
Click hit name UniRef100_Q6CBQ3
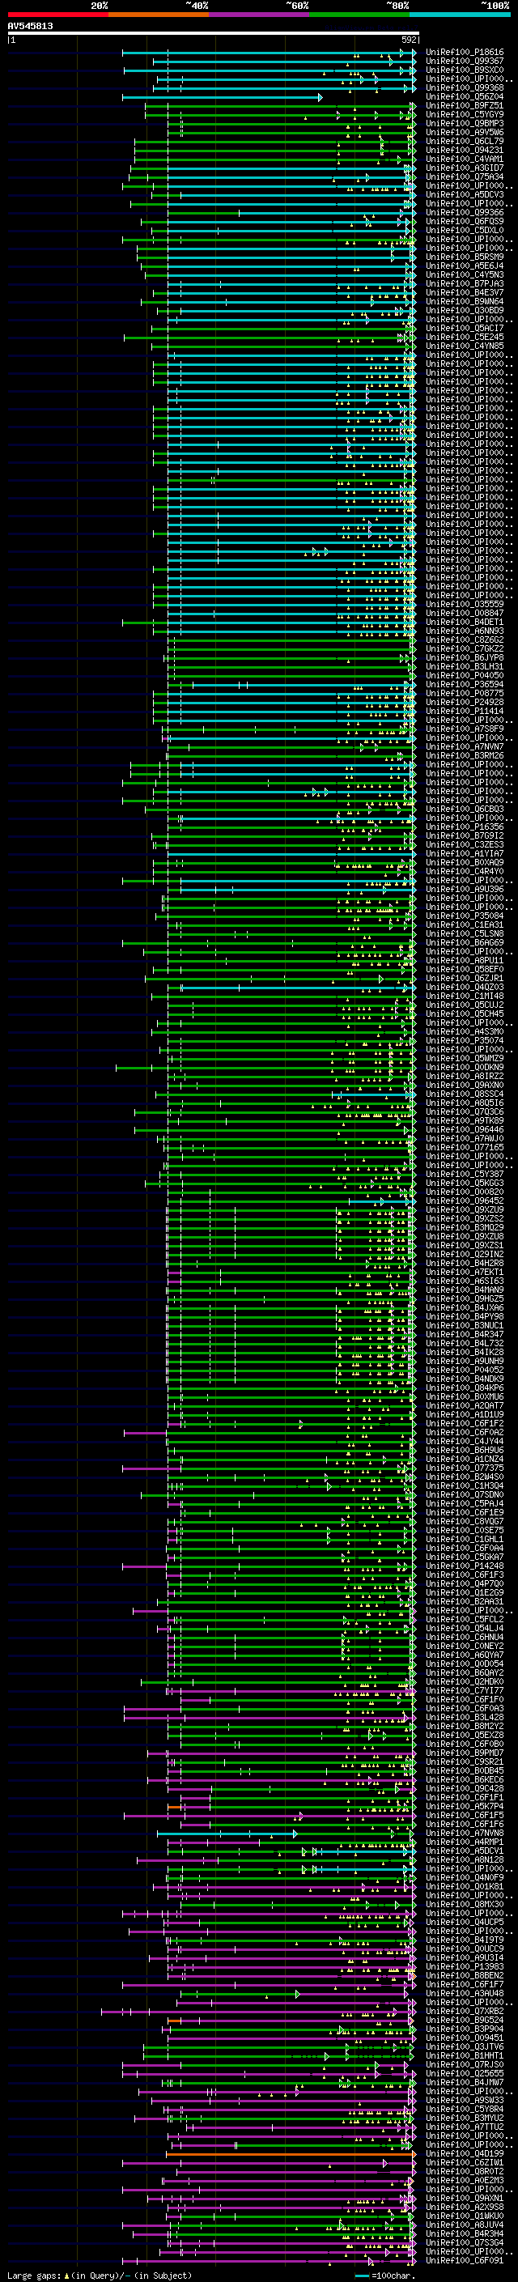pyautogui.click(x=464, y=809)
